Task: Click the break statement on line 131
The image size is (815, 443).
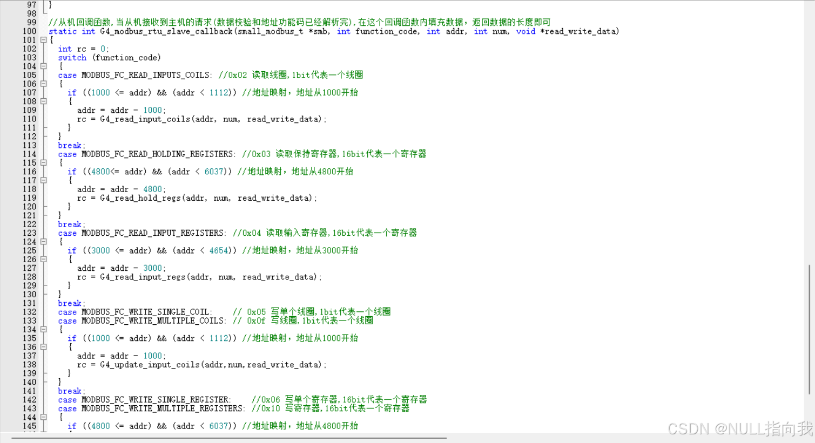Action: (x=71, y=303)
